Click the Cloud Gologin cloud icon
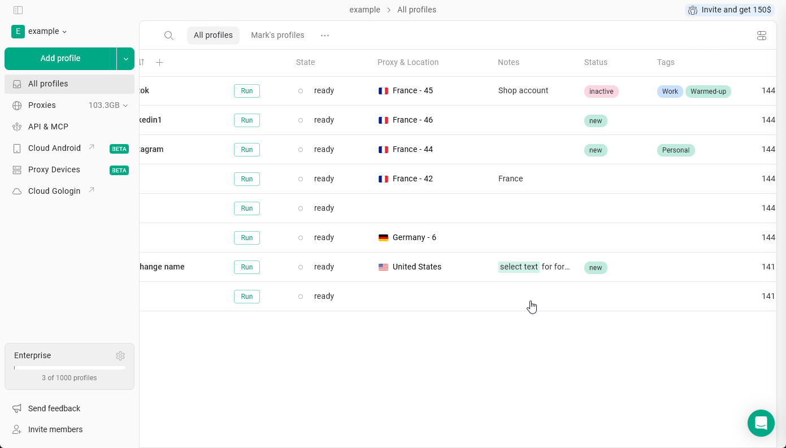The width and height of the screenshot is (786, 448). 17,192
